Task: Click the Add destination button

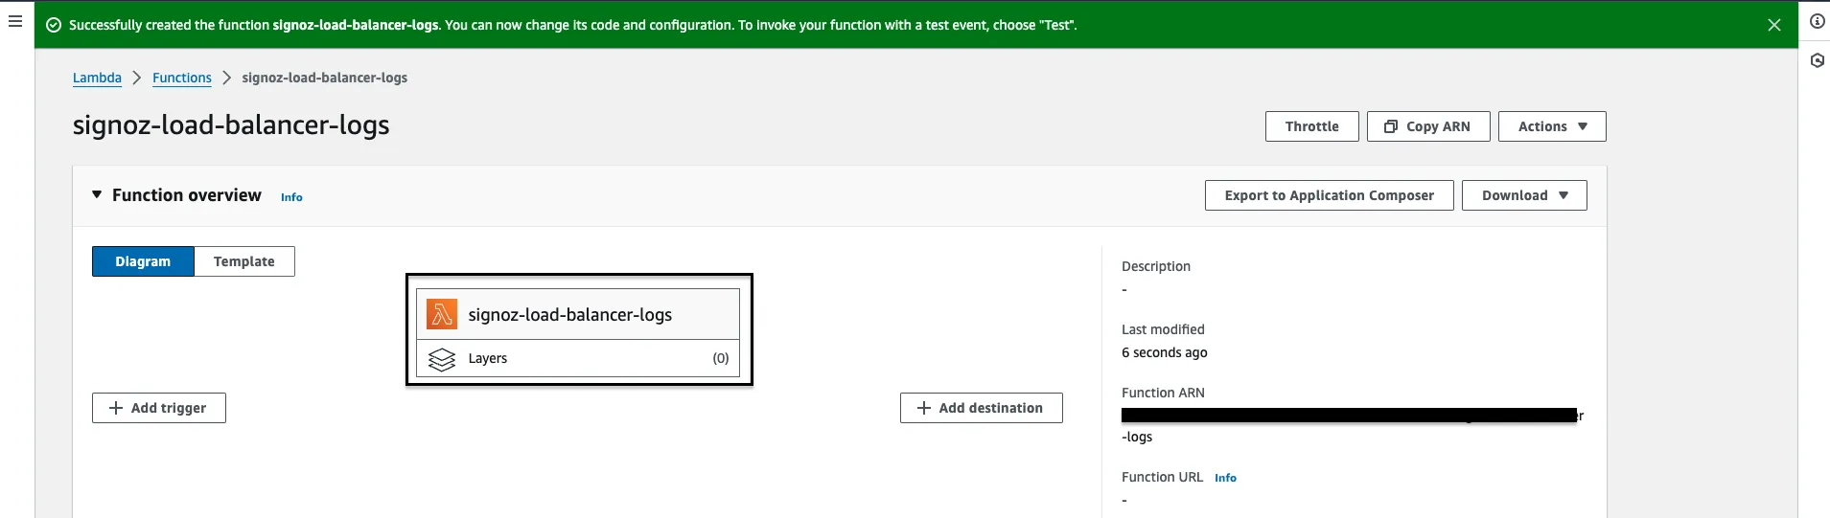Action: click(x=981, y=408)
